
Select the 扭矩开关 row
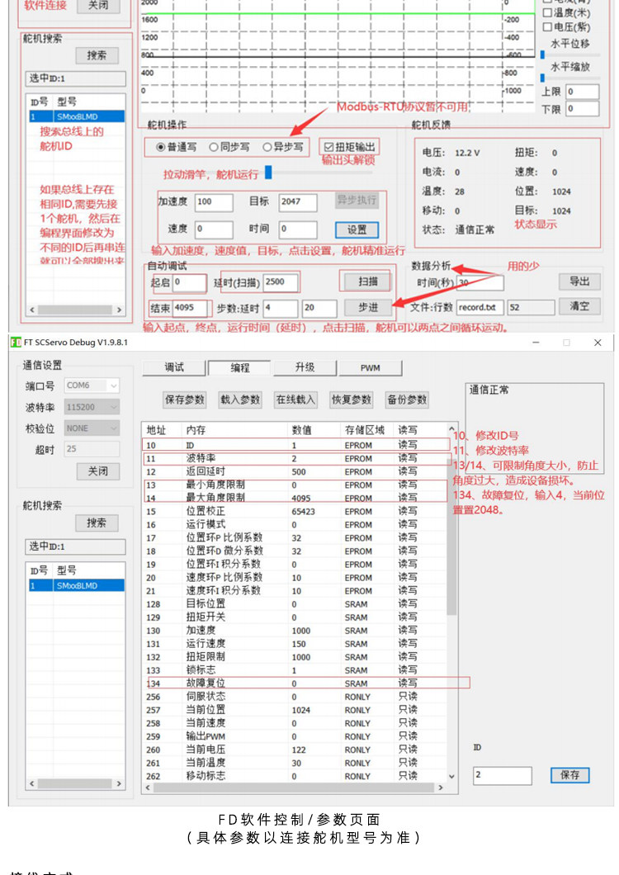(295, 617)
